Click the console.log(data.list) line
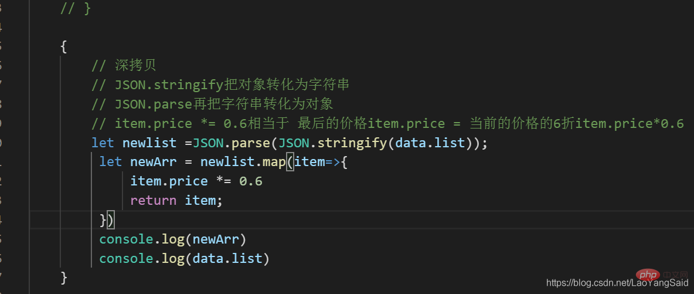694x294 pixels. [x=184, y=259]
